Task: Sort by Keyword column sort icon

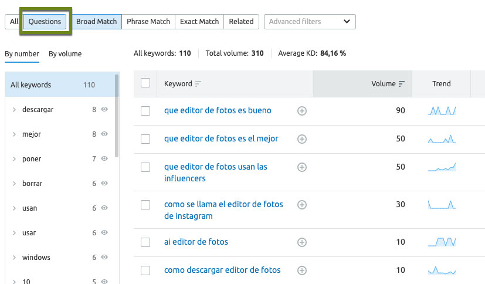Action: (198, 84)
